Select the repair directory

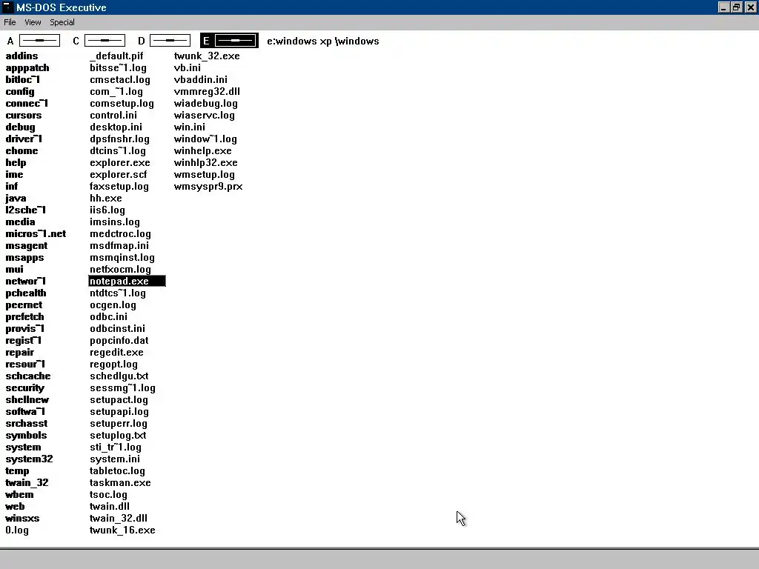[20, 352]
